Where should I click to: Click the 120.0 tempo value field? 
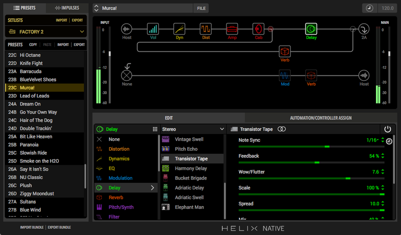[x=387, y=8]
